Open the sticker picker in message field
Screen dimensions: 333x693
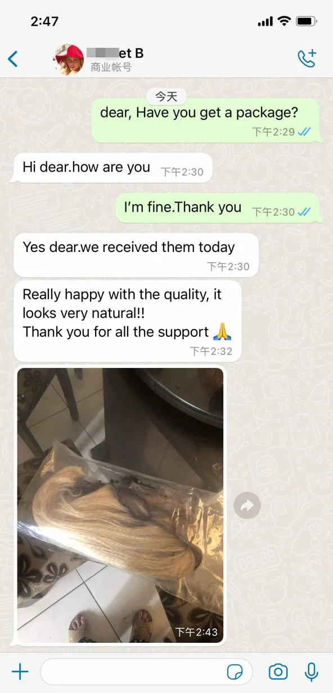(x=235, y=672)
